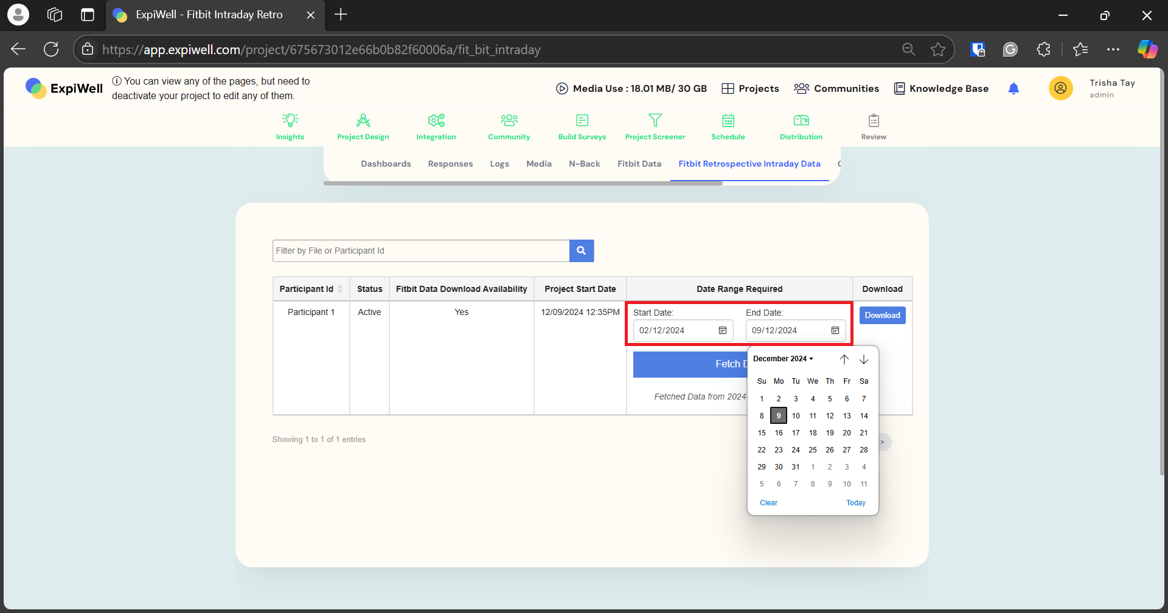
Task: Click the Filter by File or Participant Id field
Action: tap(421, 251)
